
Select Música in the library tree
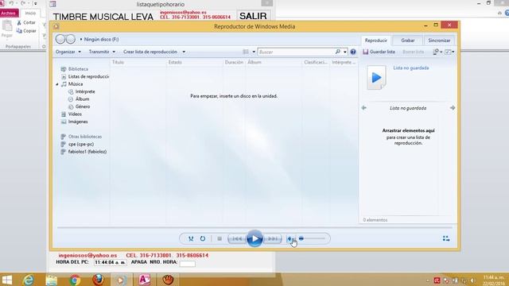(x=76, y=84)
